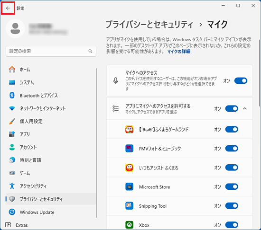The height and width of the screenshot is (230, 261).
Task: Open Extras label at sidebar bottom
Action: [22, 225]
